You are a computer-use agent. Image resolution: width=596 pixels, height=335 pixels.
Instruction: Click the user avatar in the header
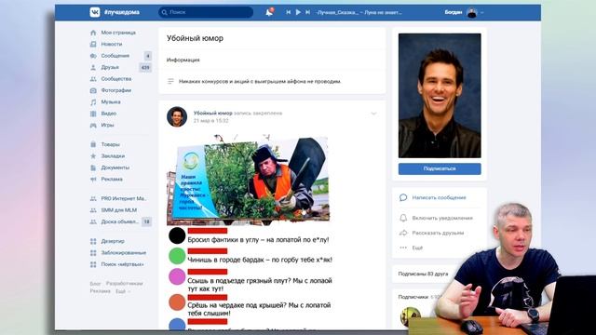472,12
